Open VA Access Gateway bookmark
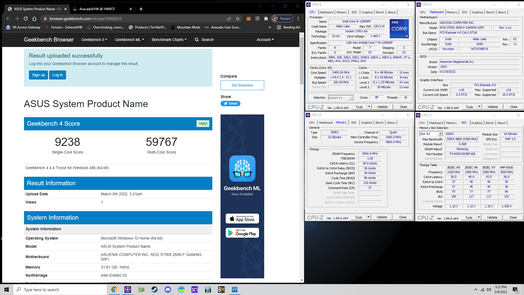This screenshot has width=524, height=295. click(x=23, y=27)
